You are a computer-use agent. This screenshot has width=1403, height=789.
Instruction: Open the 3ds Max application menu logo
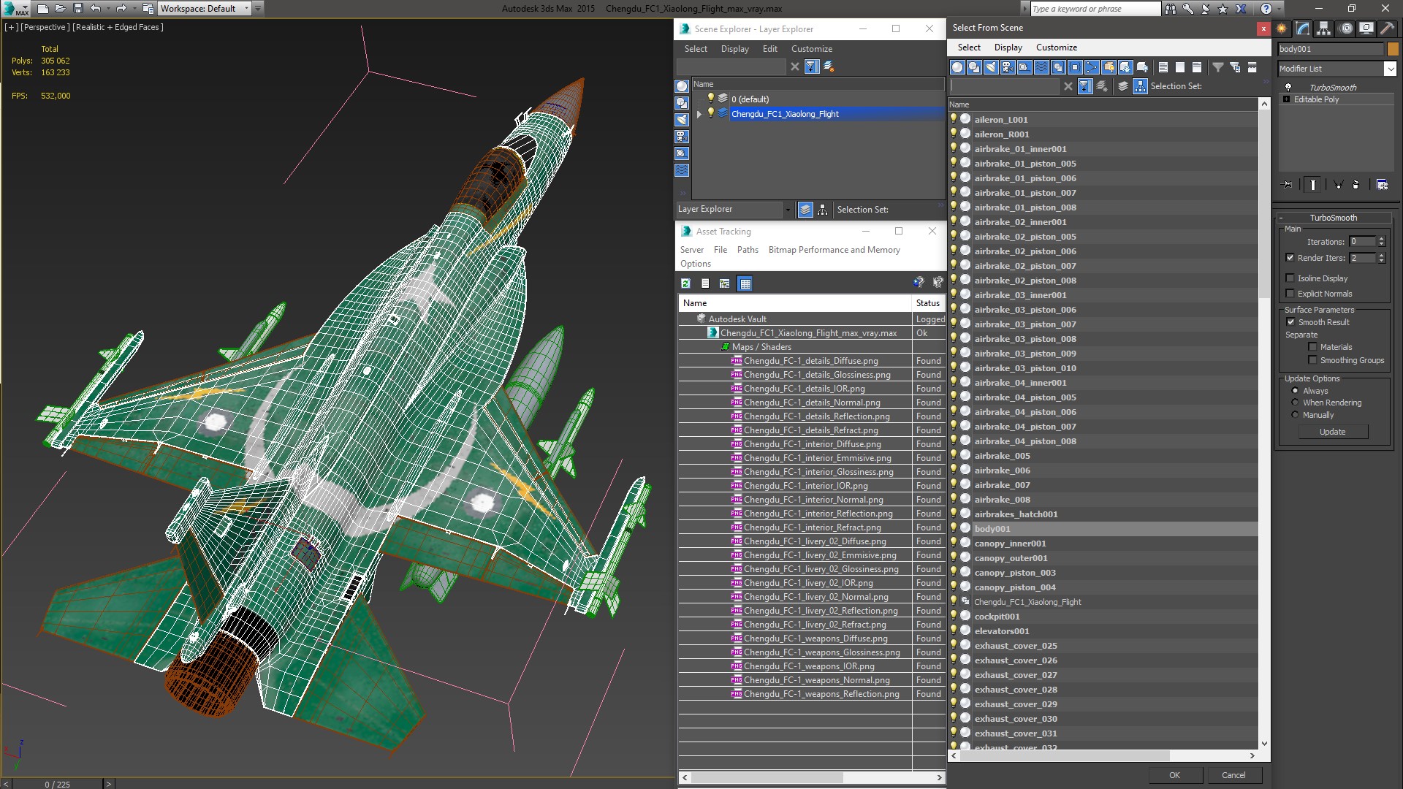[15, 9]
